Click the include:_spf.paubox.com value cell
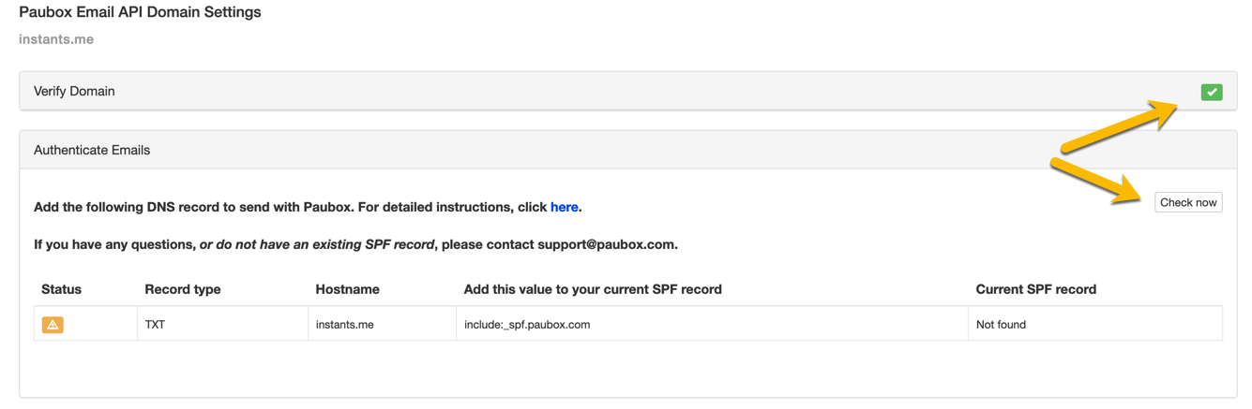 coord(527,325)
